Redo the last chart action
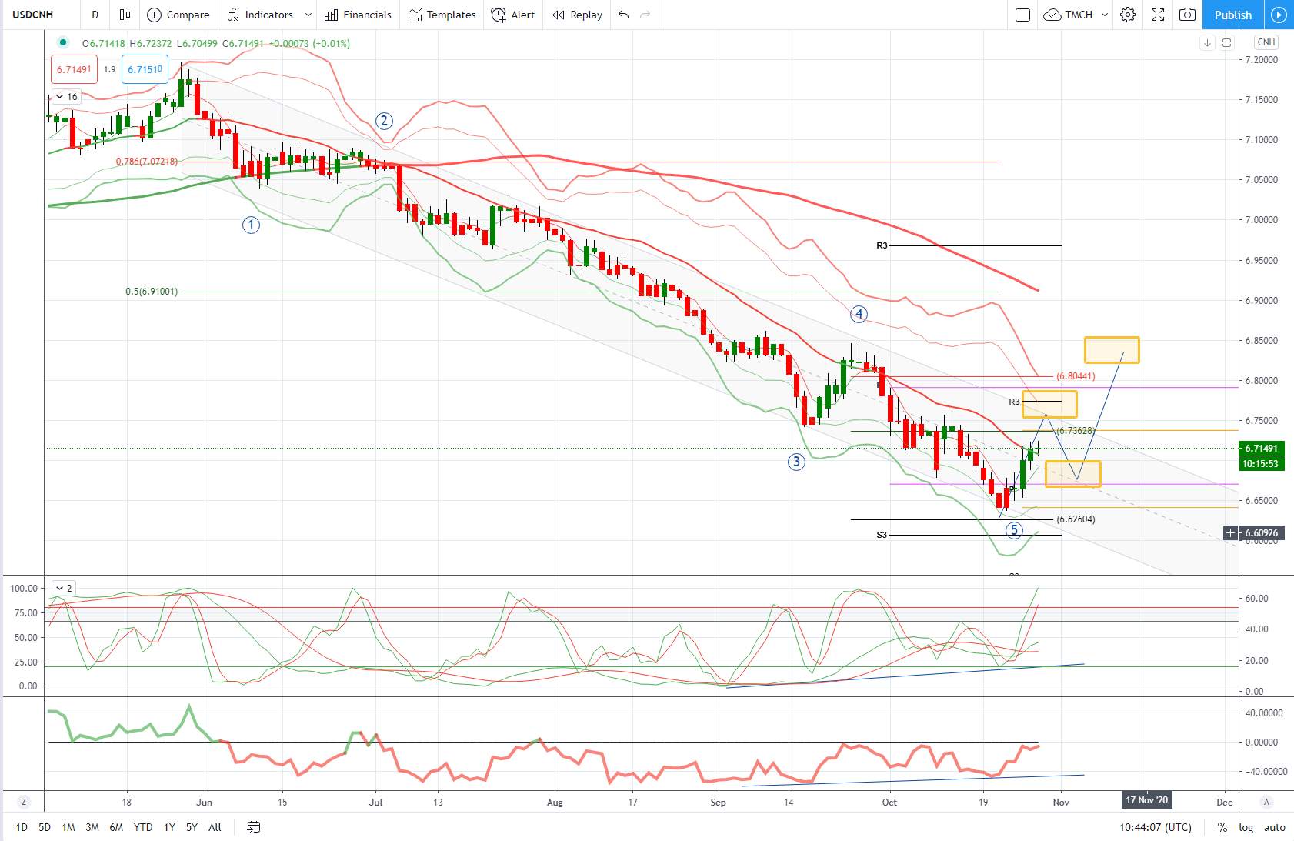The width and height of the screenshot is (1294, 841). tap(645, 15)
